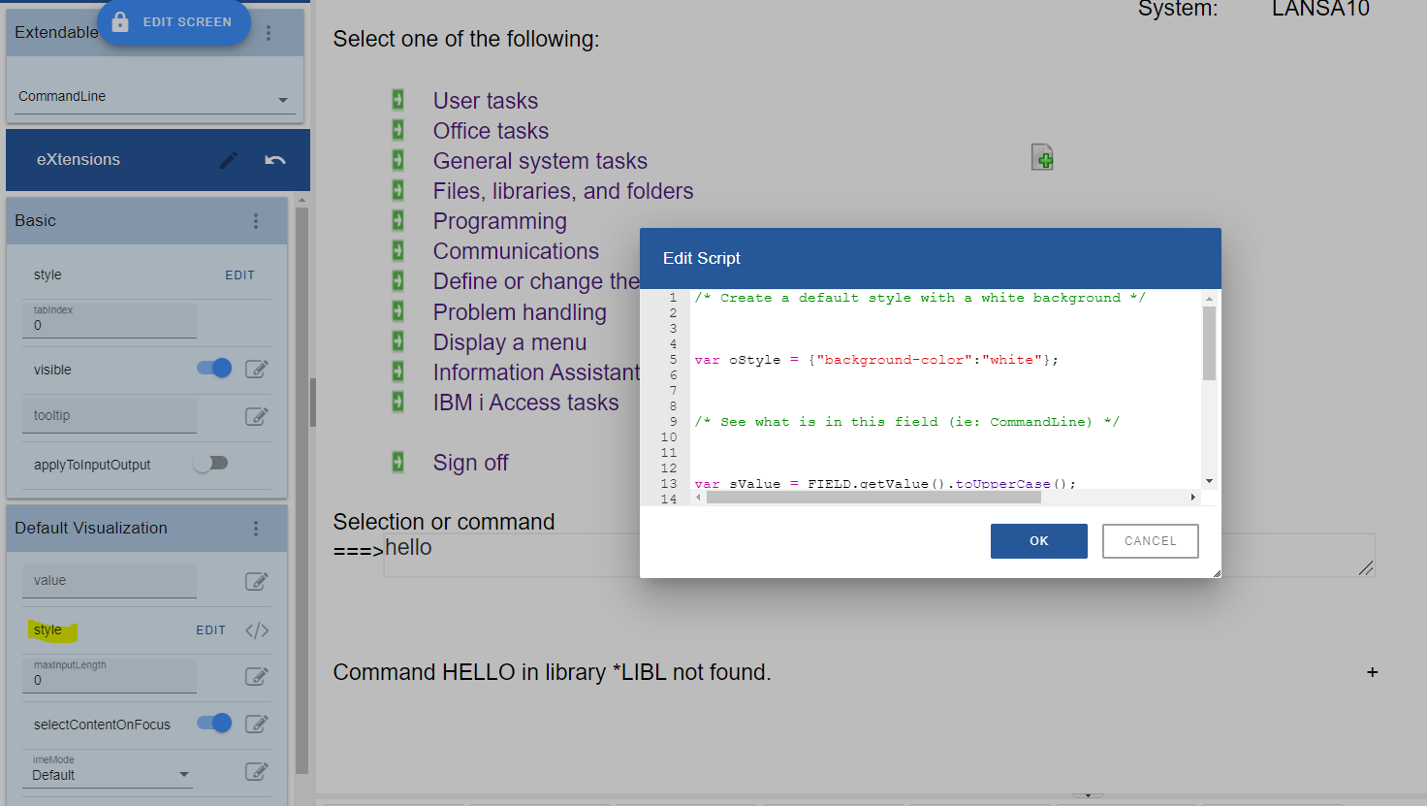Open the CommandLine dropdown

pyautogui.click(x=282, y=100)
